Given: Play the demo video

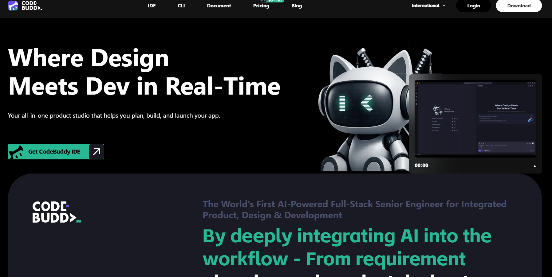Looking at the screenshot, I should coord(535,166).
